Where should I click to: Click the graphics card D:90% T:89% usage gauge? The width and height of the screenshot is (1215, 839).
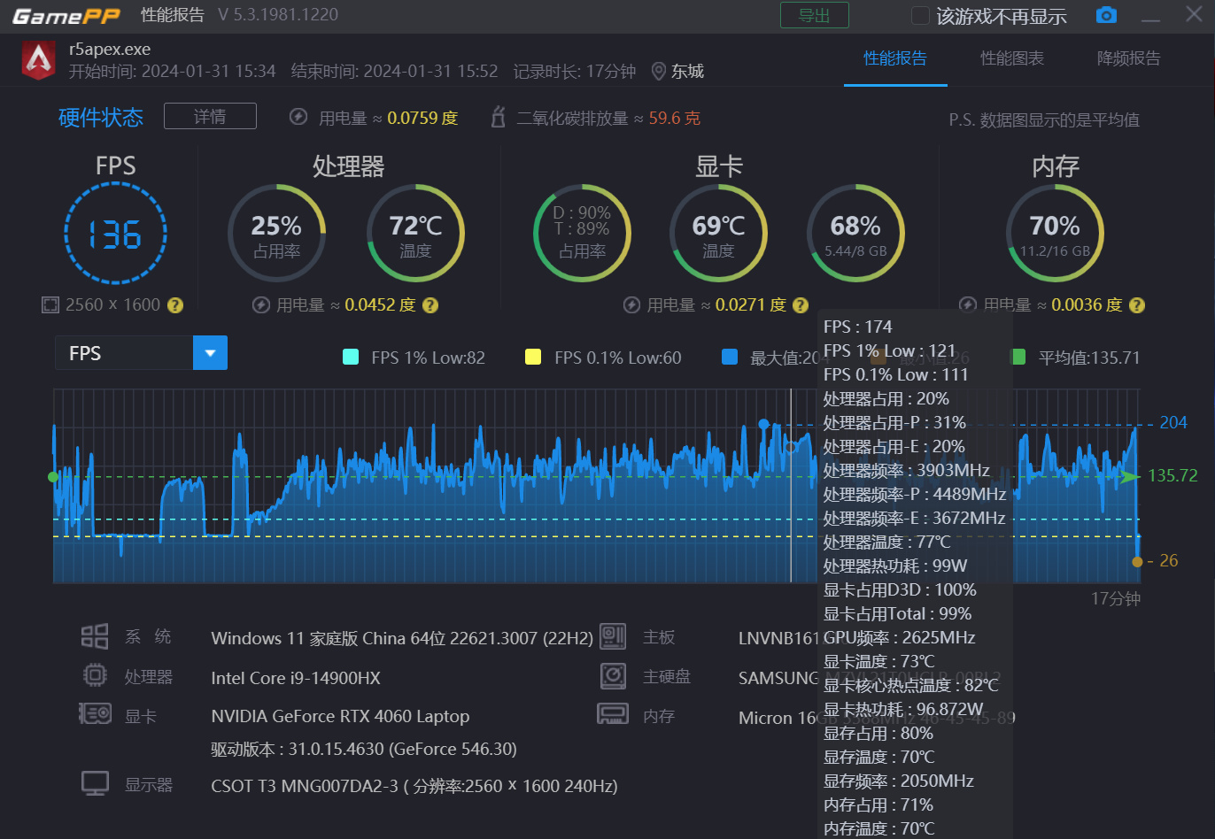click(583, 234)
